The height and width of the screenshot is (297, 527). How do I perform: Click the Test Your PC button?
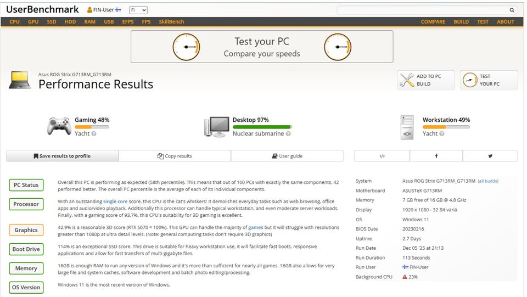489,80
